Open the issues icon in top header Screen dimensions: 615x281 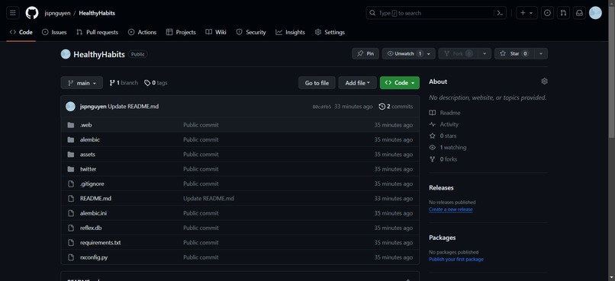[x=547, y=13]
